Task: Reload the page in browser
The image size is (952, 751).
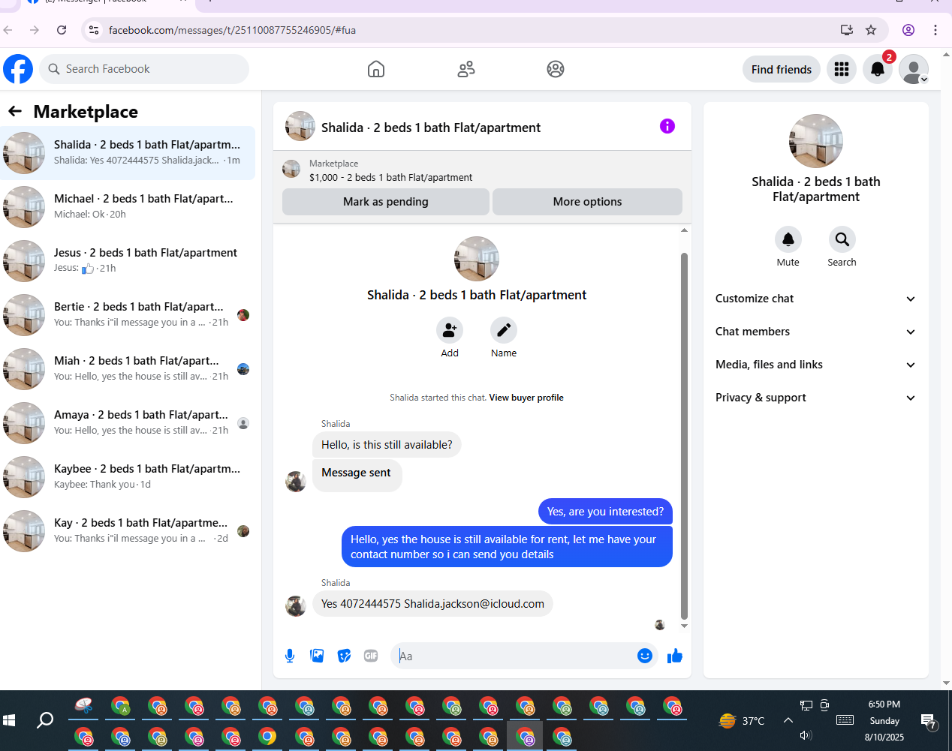Action: pos(62,30)
